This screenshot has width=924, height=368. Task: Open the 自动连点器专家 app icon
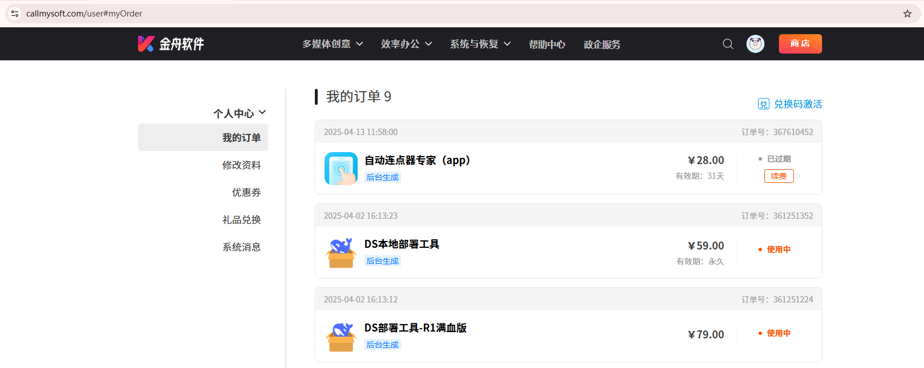pyautogui.click(x=341, y=169)
